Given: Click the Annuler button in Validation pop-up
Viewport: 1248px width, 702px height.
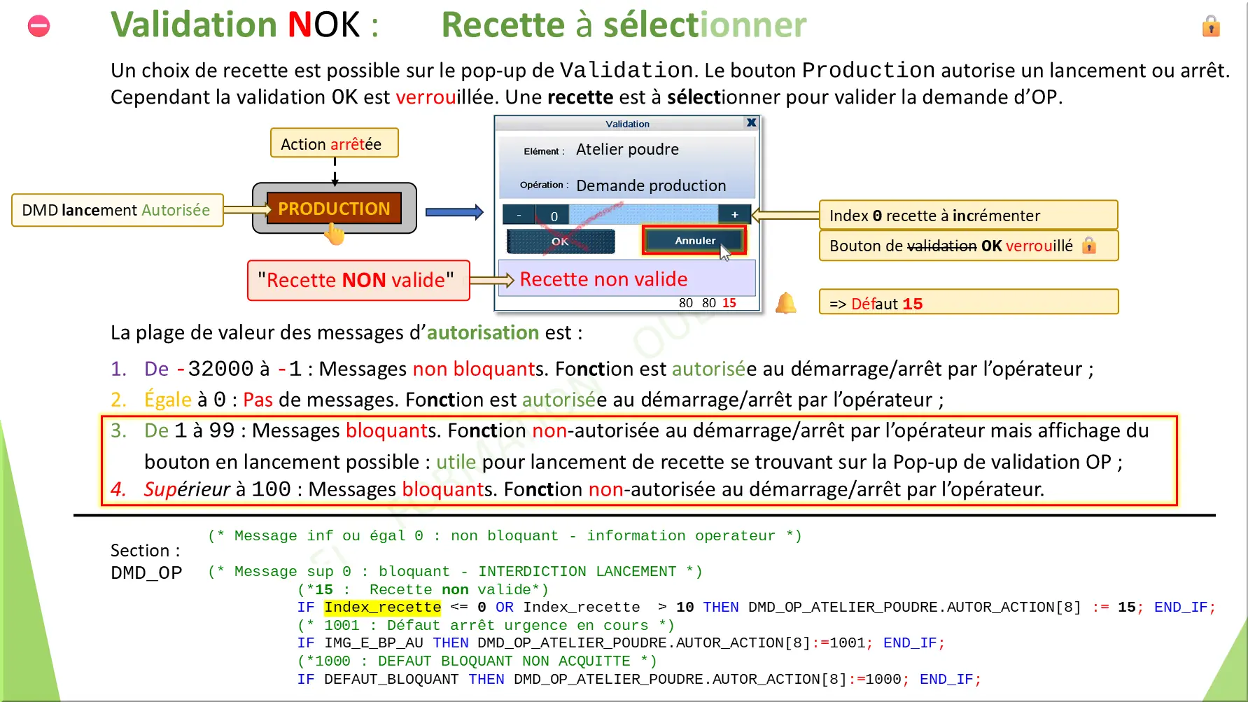Looking at the screenshot, I should point(694,241).
